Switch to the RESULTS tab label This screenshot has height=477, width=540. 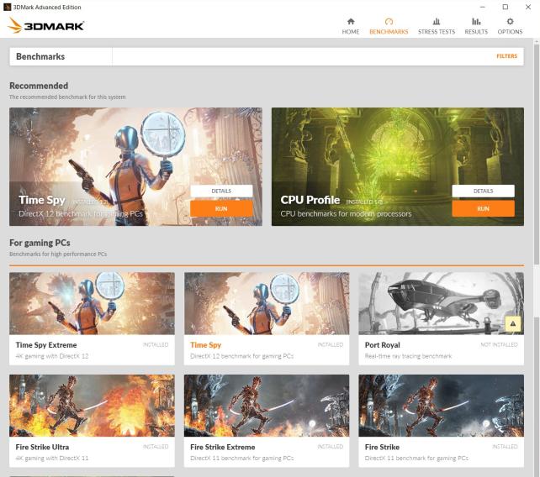click(476, 32)
